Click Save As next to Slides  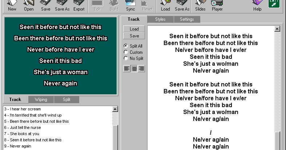[x=182, y=5]
